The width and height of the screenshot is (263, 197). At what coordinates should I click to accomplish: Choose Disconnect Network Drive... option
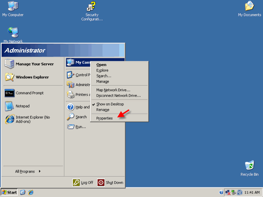[119, 96]
